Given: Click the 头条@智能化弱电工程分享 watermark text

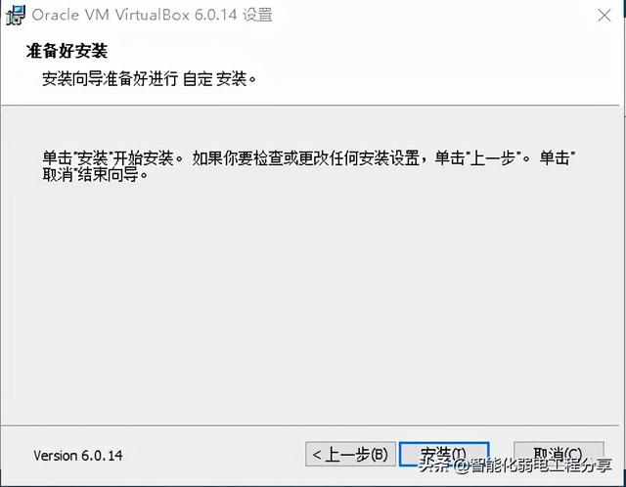Looking at the screenshot, I should [514, 465].
